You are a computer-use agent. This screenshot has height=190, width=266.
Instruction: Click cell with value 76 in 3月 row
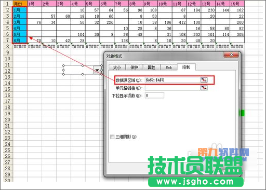35,22
